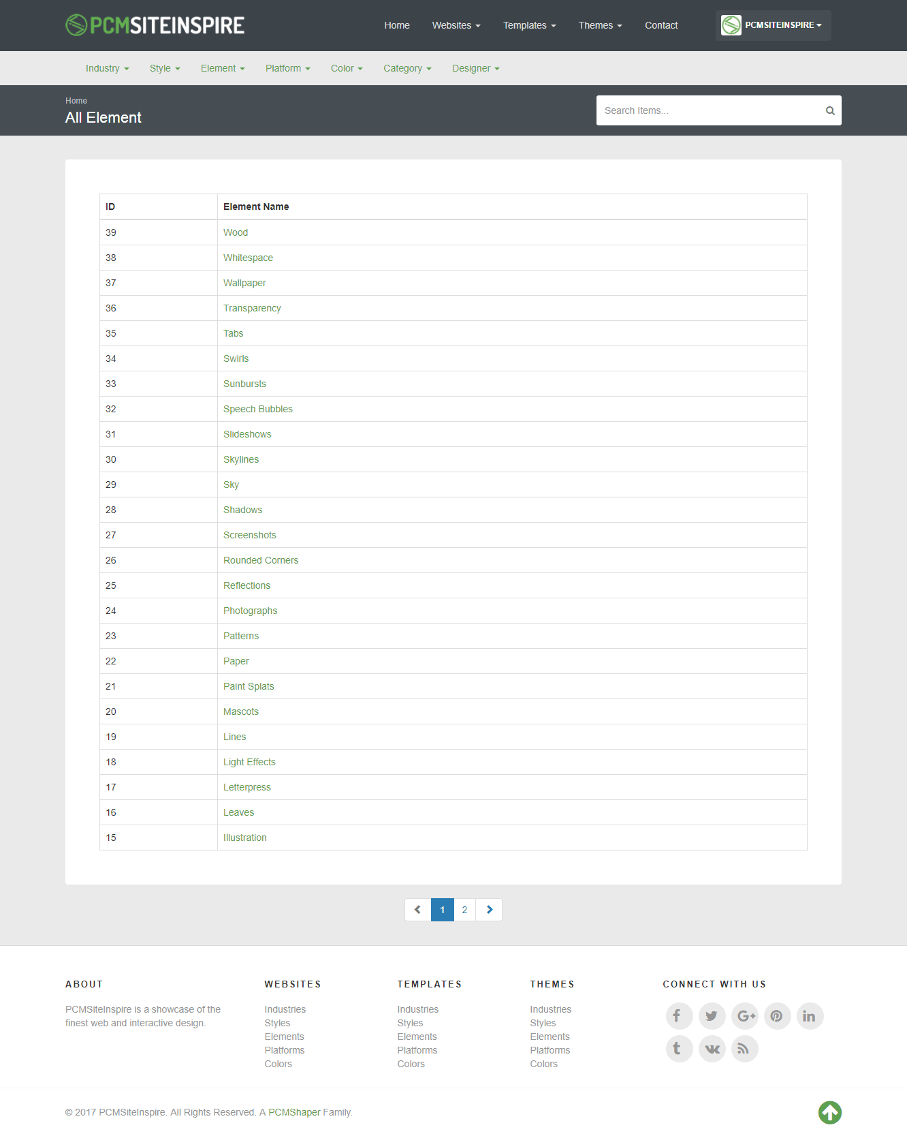The image size is (907, 1136).
Task: Click the Home breadcrumb
Action: coord(76,101)
